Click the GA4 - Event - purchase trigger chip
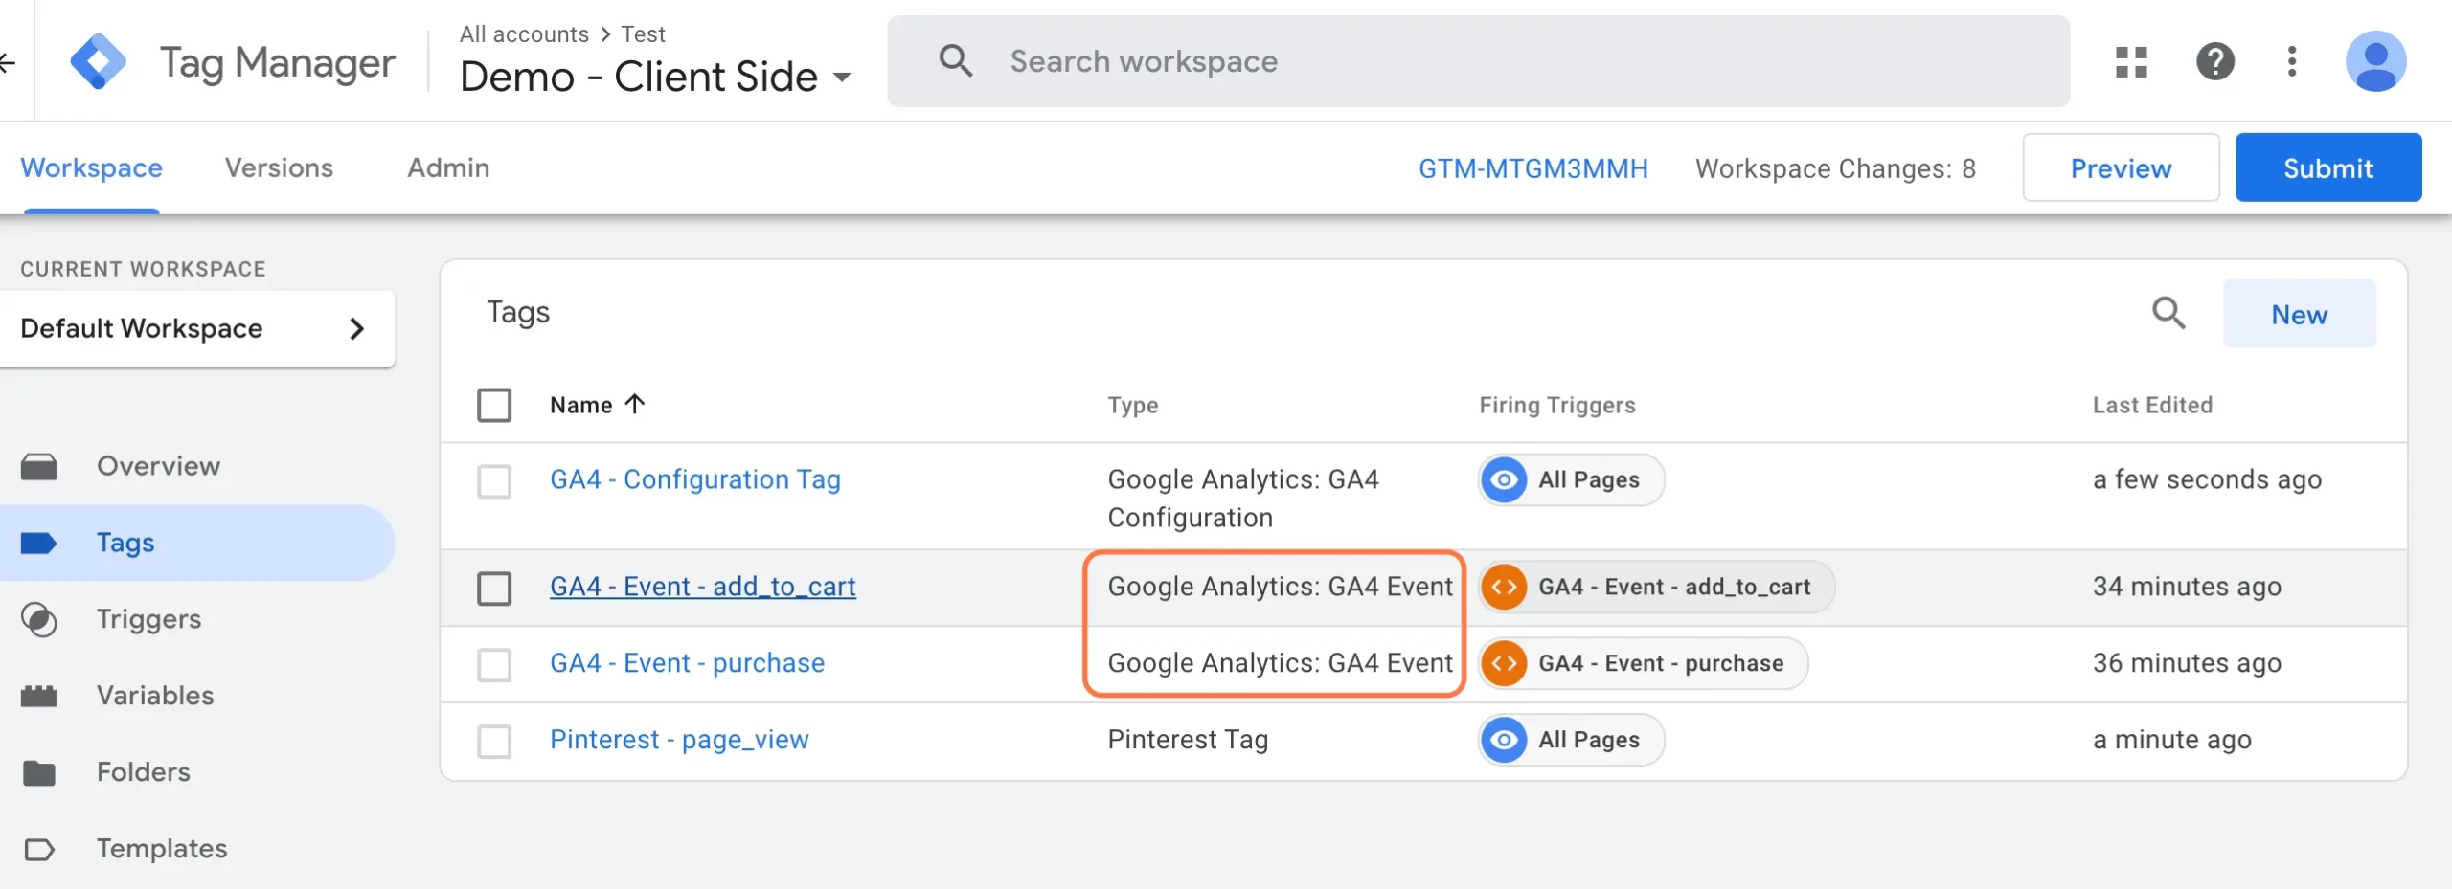This screenshot has height=889, width=2452. pos(1644,663)
